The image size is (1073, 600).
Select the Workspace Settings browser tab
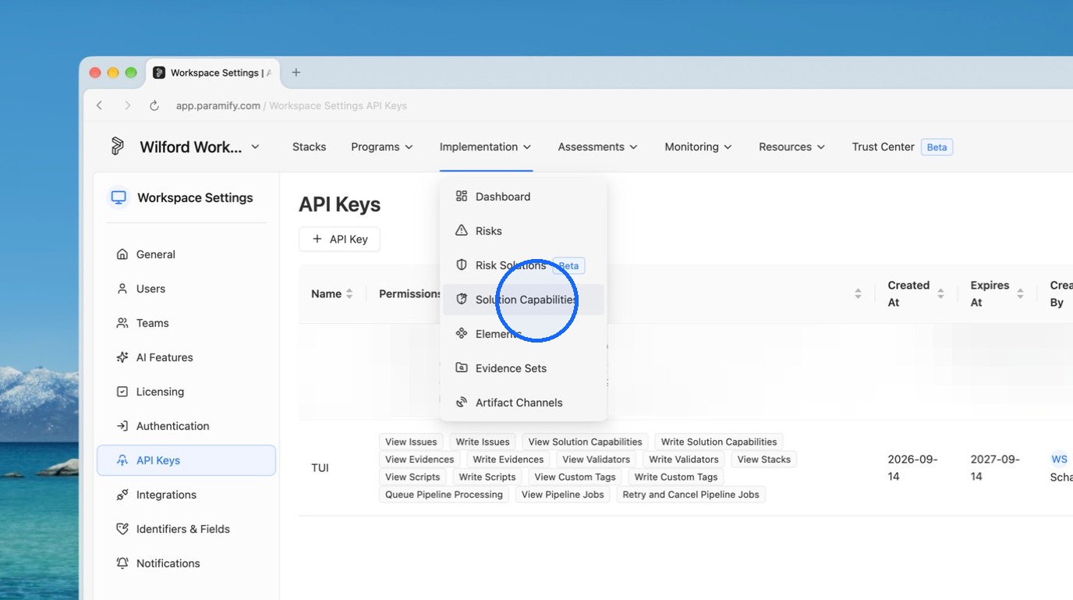213,73
